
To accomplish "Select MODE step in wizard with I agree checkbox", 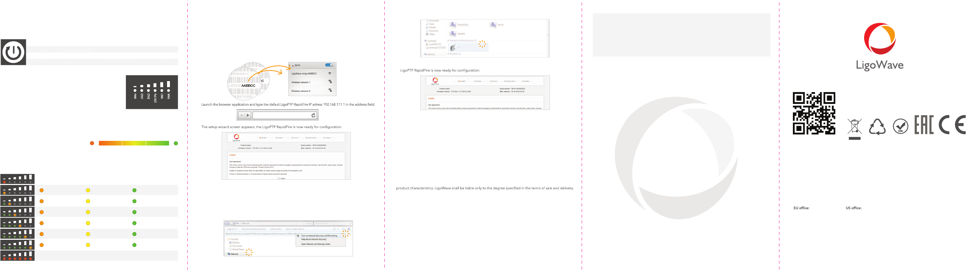I will [x=279, y=138].
